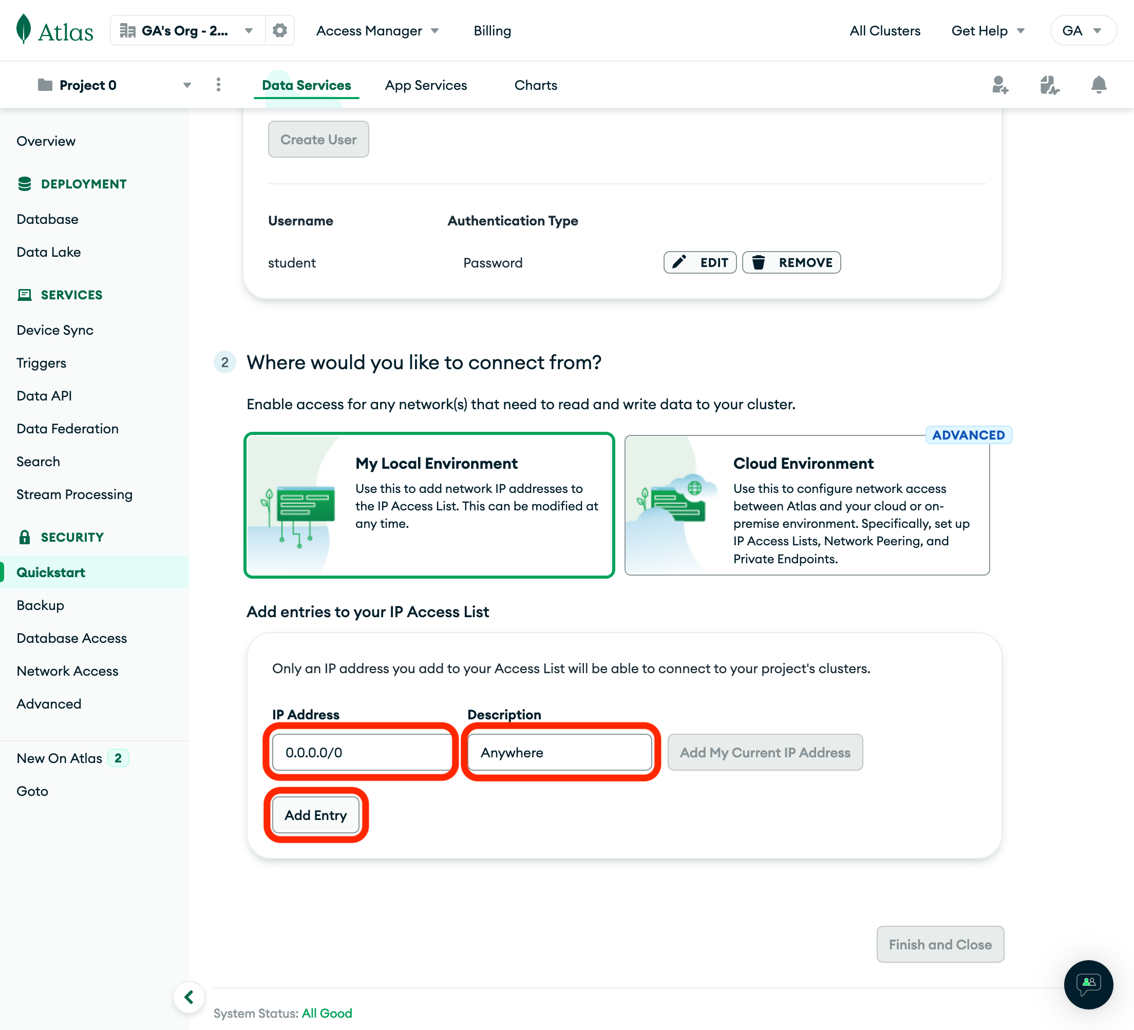
Task: Click the project options three-dot icon
Action: coord(218,85)
